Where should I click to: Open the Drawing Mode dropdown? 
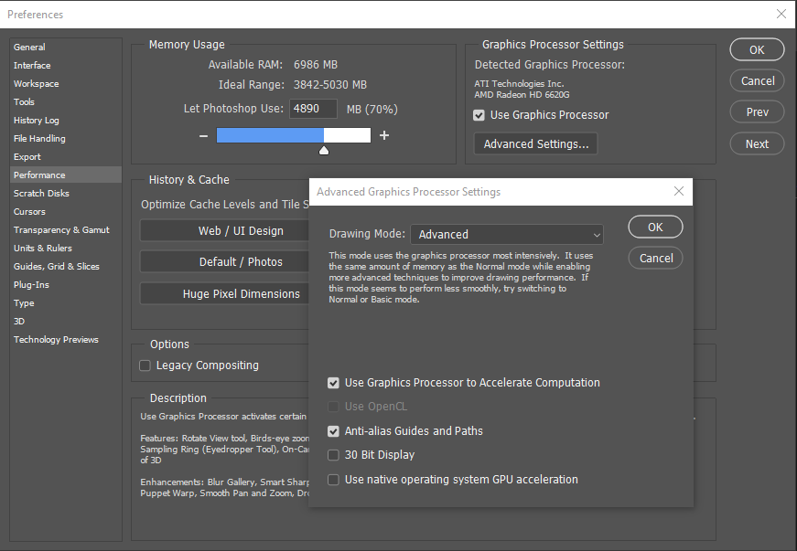507,235
